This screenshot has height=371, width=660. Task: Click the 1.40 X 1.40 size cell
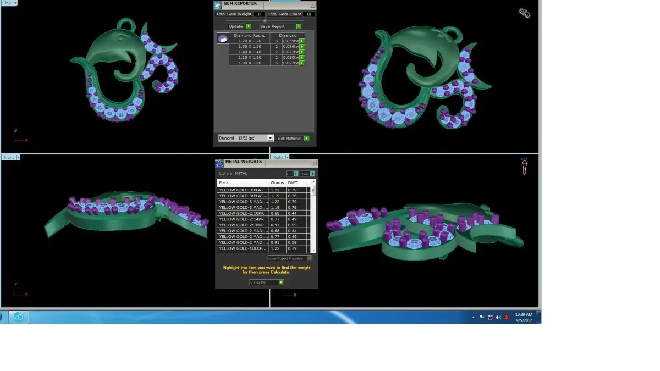[249, 52]
